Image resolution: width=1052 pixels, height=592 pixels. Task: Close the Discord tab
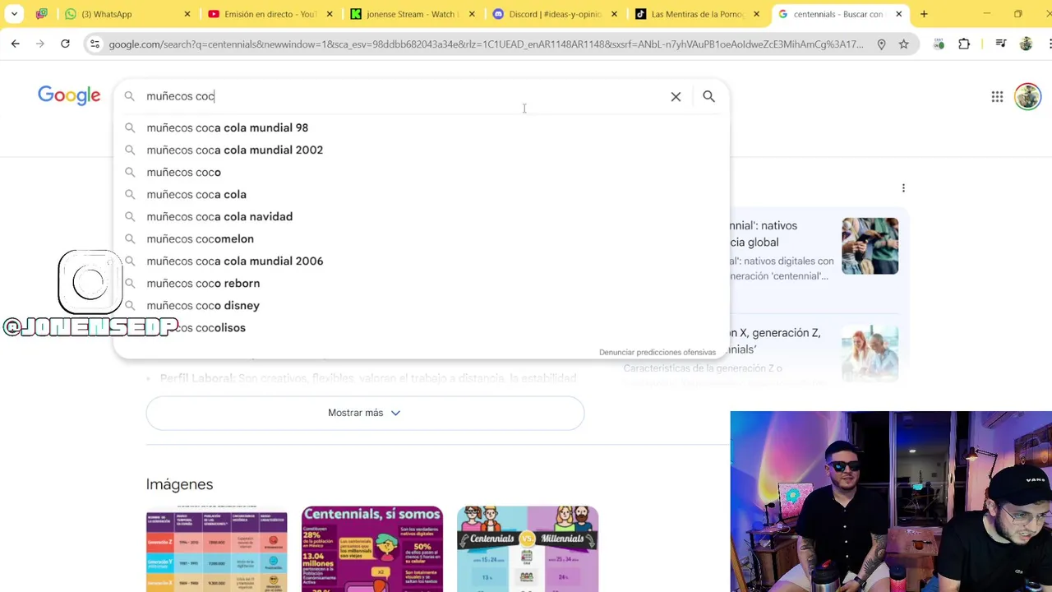(614, 14)
